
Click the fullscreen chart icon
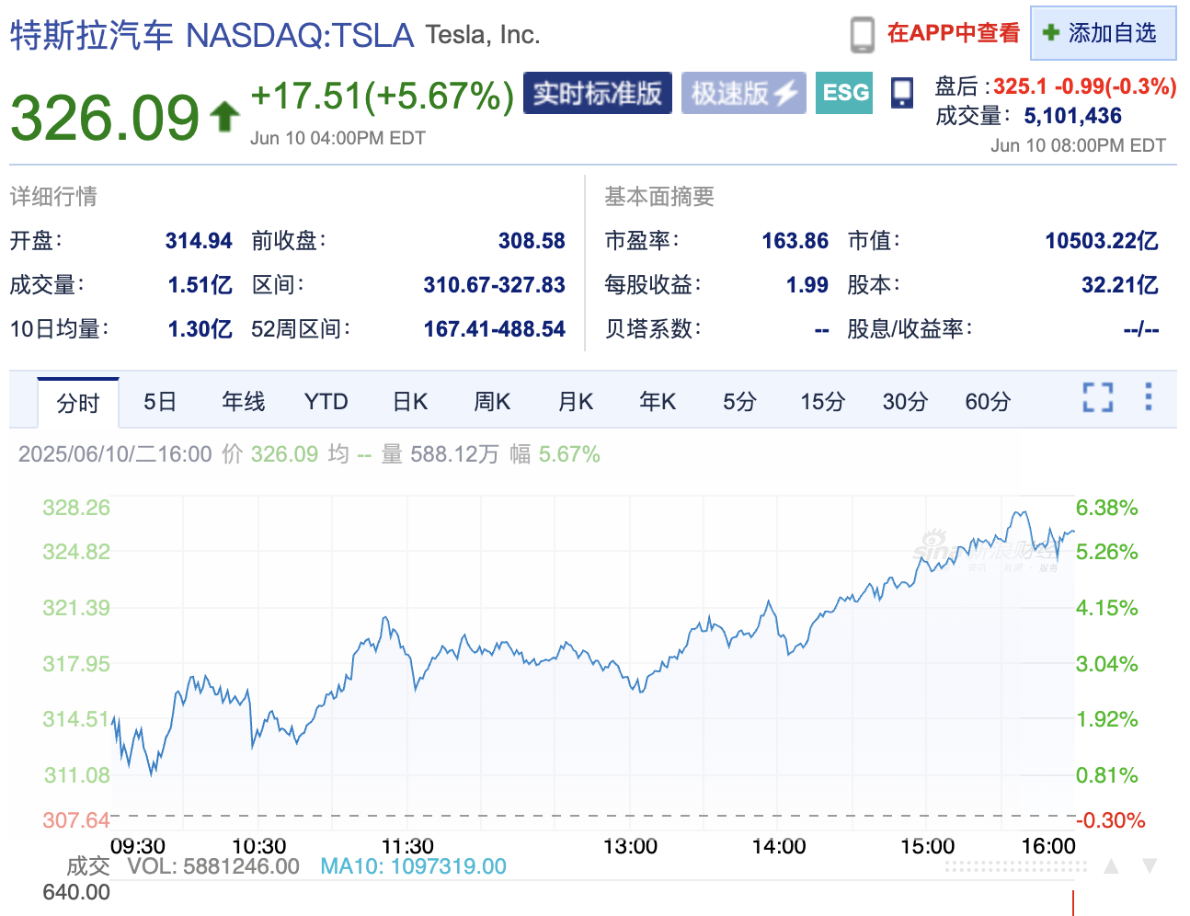(x=1097, y=397)
